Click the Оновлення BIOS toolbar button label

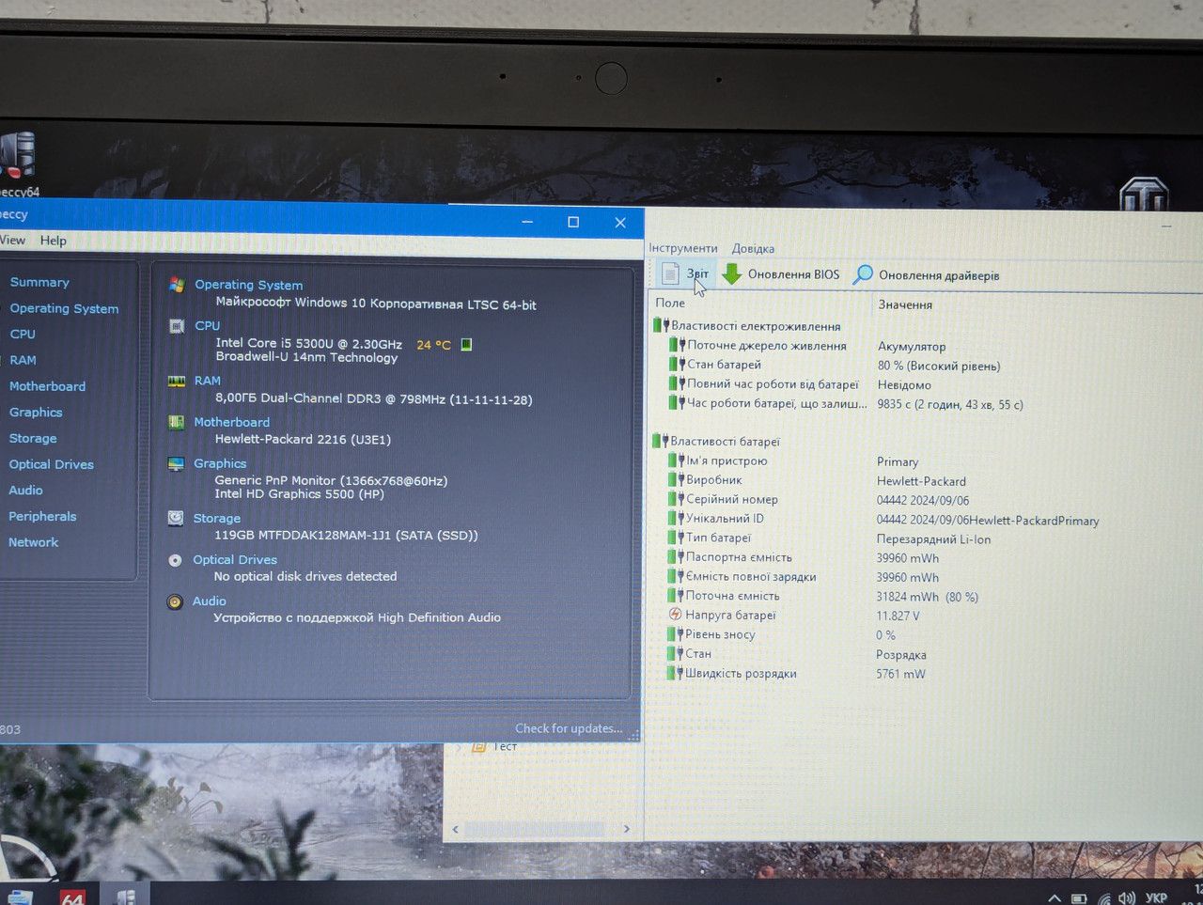(794, 274)
